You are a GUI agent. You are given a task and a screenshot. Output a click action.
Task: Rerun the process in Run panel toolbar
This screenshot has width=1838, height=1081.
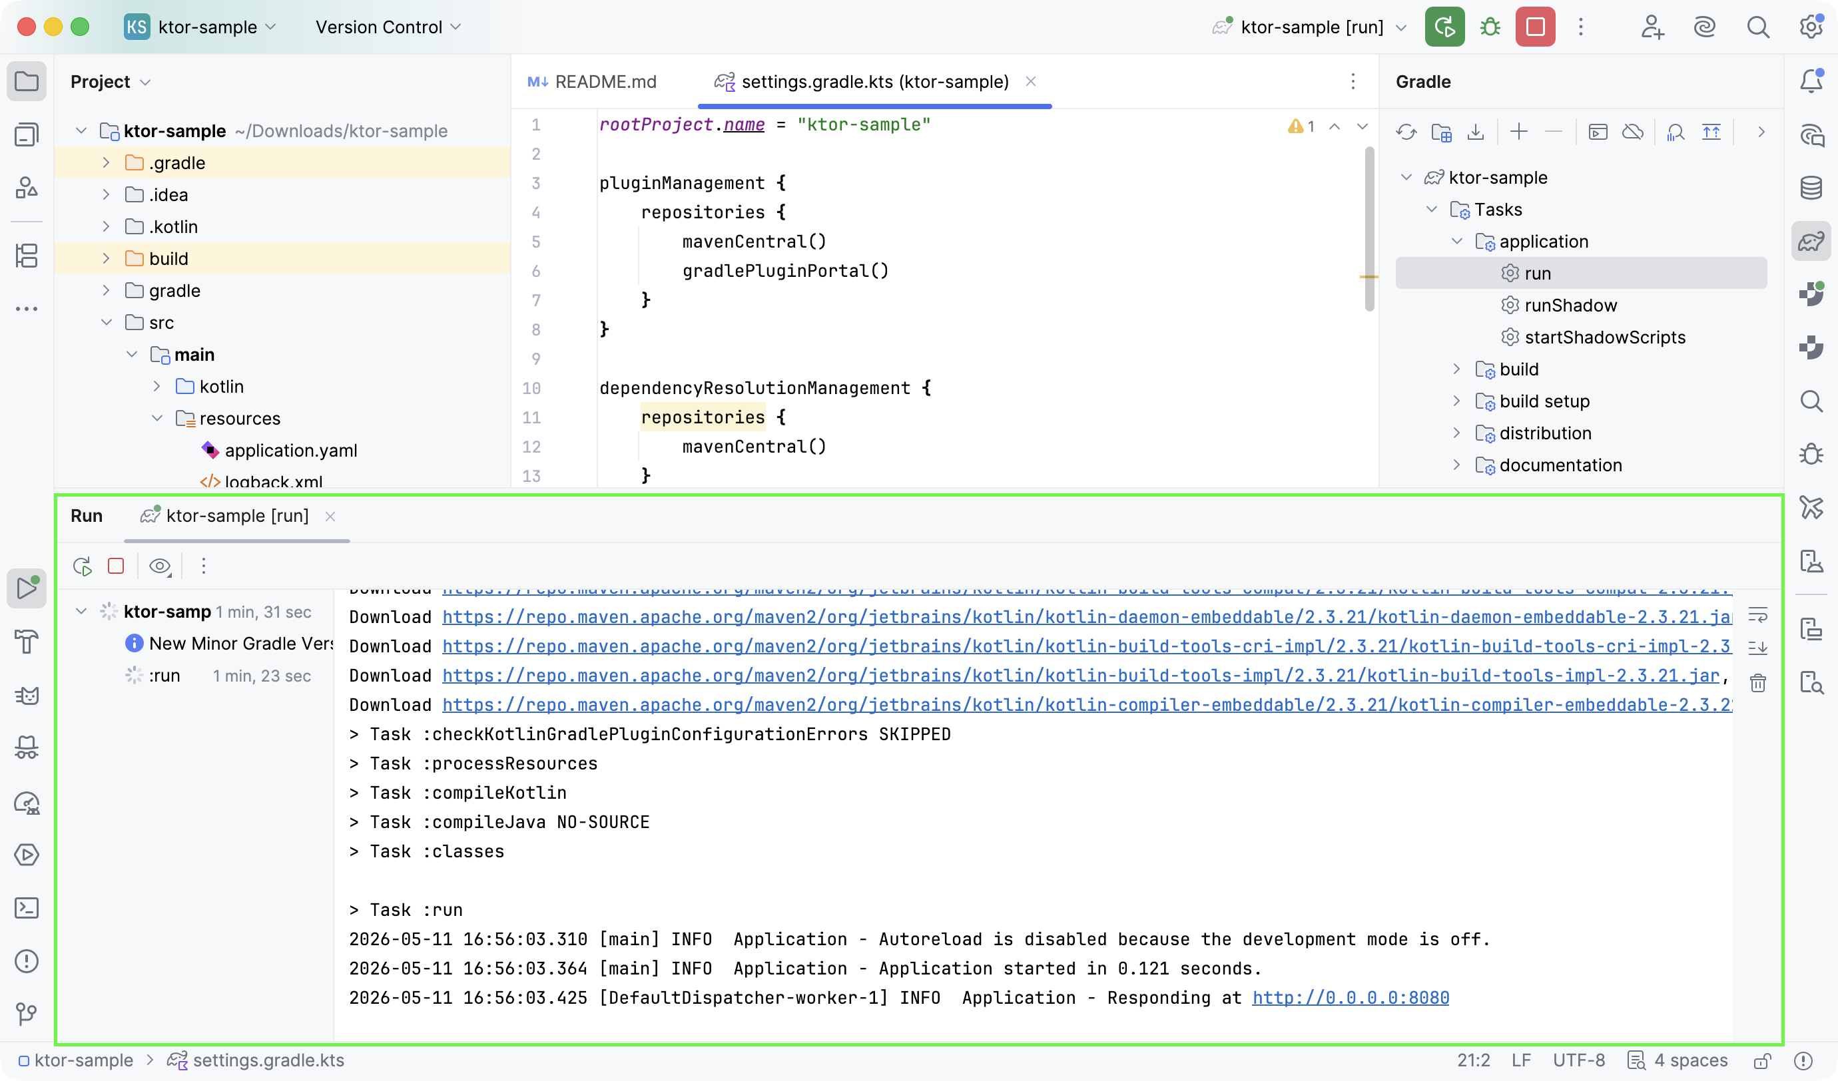[83, 566]
